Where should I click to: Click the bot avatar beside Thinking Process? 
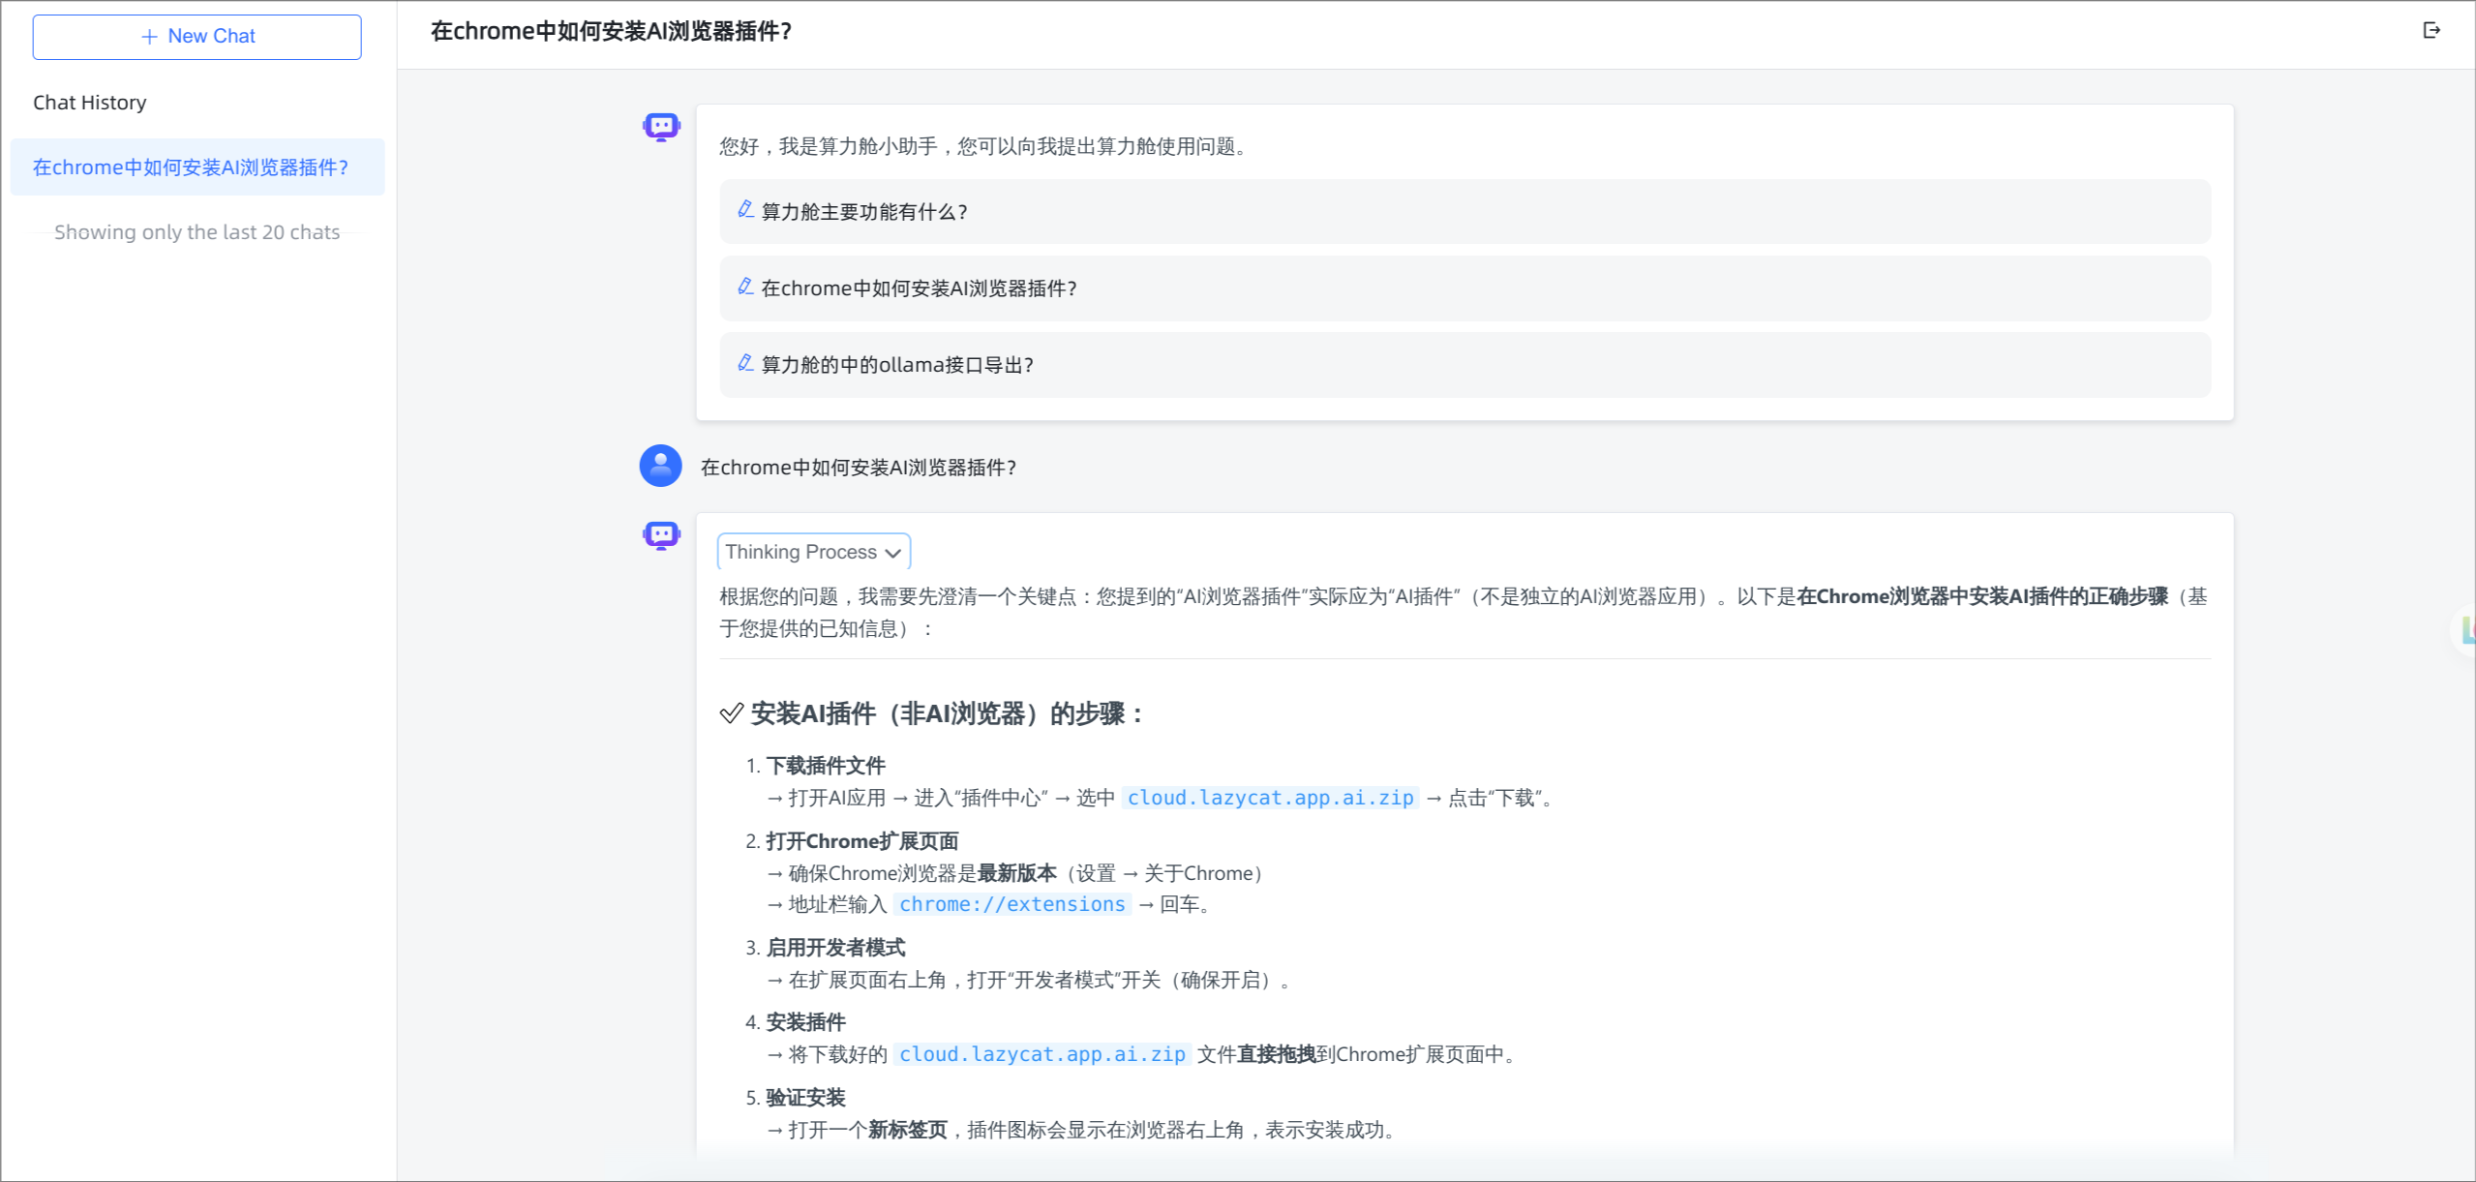[x=661, y=535]
